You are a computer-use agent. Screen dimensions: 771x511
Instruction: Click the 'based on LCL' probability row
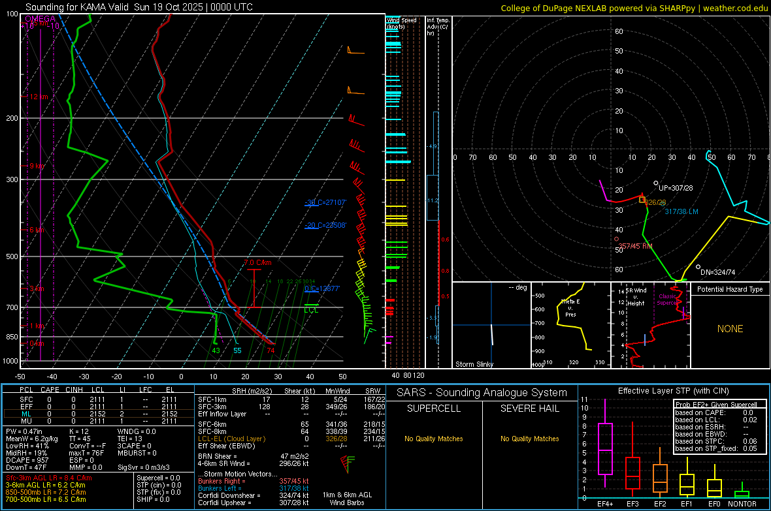tap(716, 420)
